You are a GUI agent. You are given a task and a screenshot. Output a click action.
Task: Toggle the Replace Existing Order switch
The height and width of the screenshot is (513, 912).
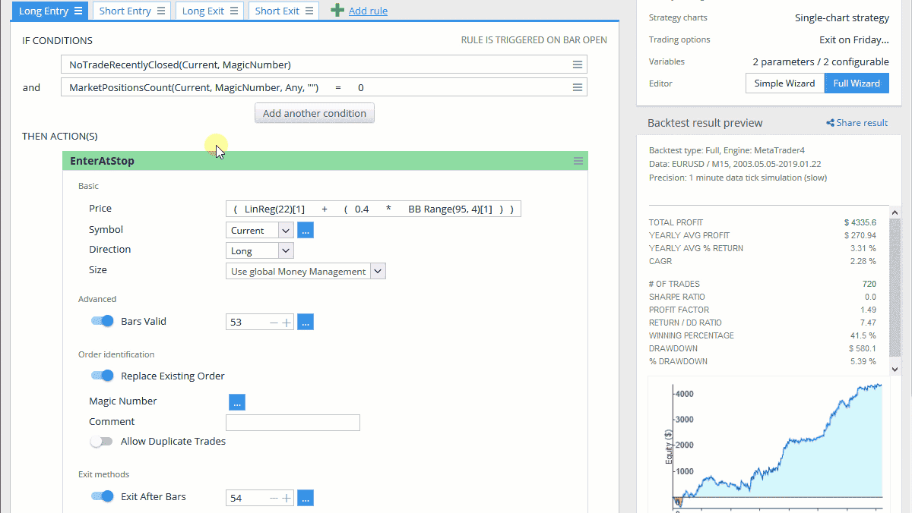(x=102, y=375)
